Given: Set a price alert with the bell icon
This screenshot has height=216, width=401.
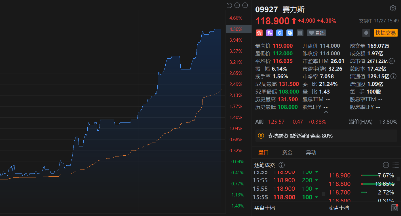Looking at the screenshot, I should click(366, 33).
